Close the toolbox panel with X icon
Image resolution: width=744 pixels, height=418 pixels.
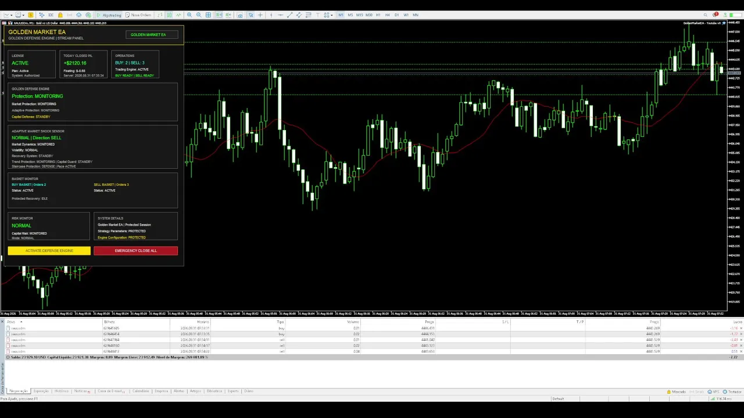pyautogui.click(x=2, y=322)
